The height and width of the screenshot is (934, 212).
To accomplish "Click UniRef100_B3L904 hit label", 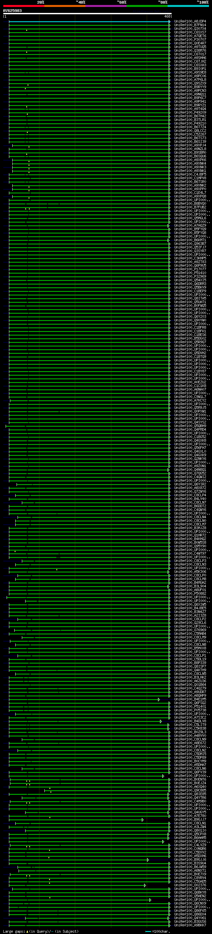I will [190, 586].
